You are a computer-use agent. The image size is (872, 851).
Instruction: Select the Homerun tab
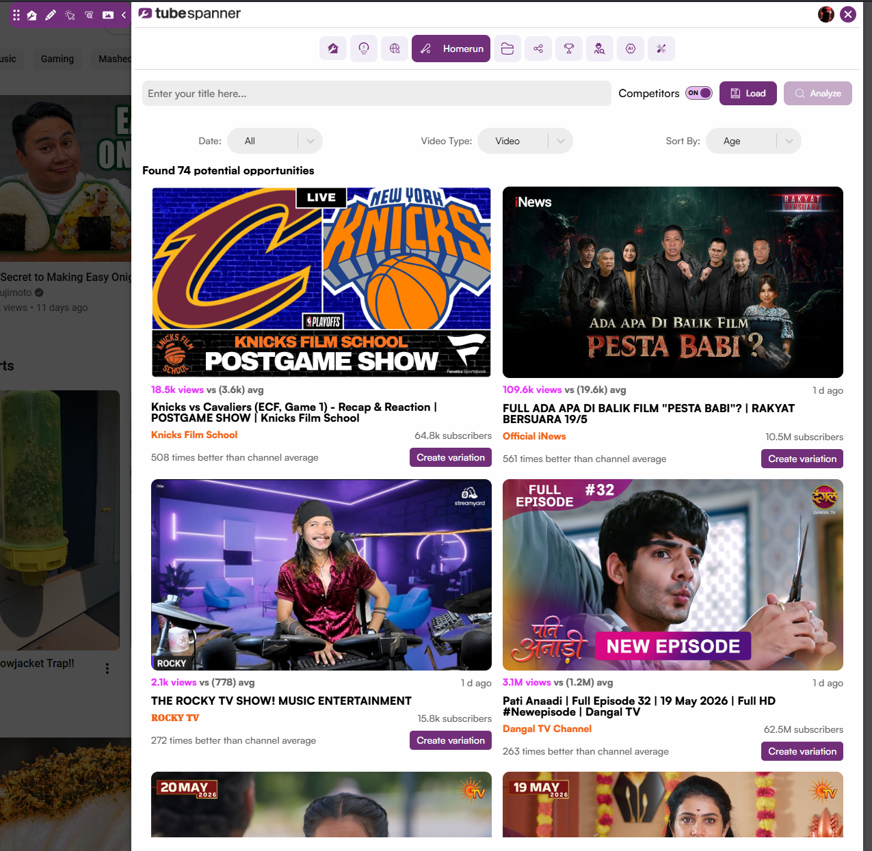point(451,49)
